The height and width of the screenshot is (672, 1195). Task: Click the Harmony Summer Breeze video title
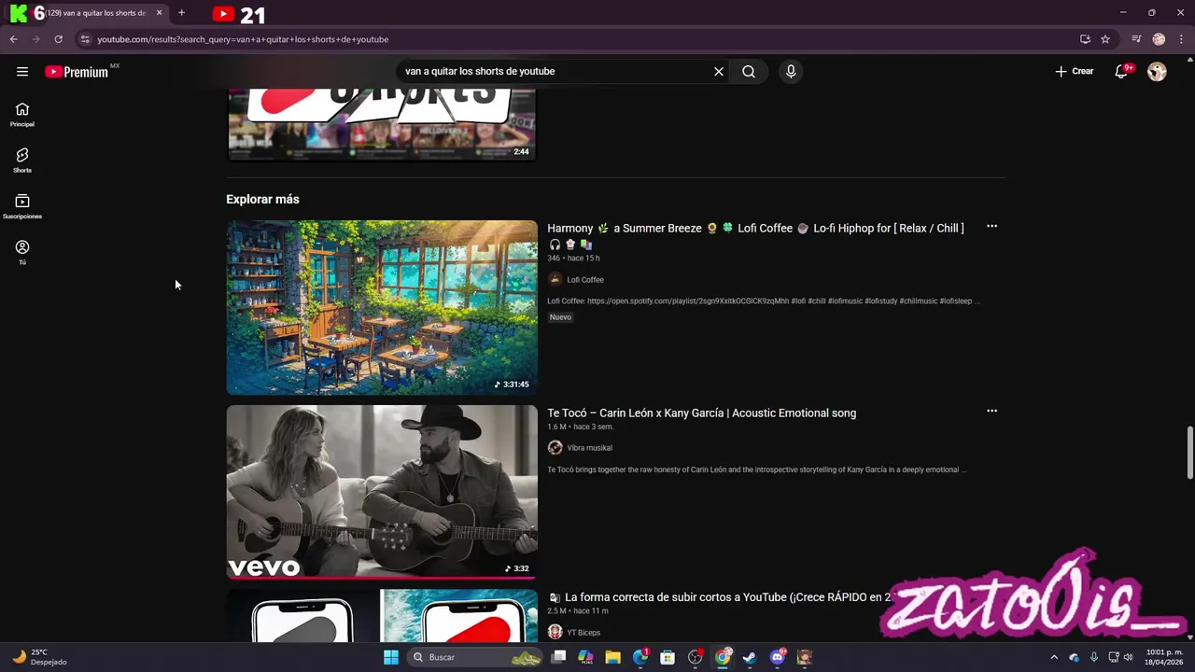[x=755, y=235]
